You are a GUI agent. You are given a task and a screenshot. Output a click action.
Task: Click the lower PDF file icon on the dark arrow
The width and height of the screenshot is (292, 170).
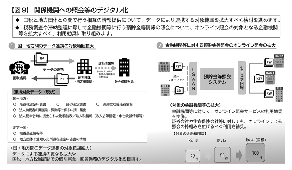[x=61, y=79]
